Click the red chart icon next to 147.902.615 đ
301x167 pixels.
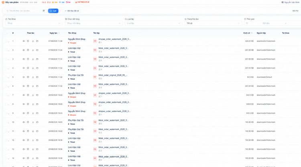click(x=76, y=2)
